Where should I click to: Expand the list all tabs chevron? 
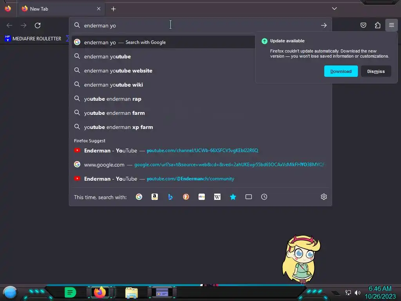pos(334,9)
